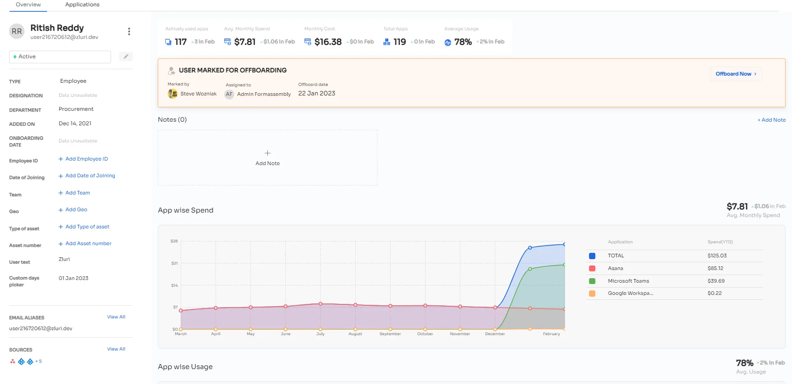The image size is (792, 384).
Task: Click the RR avatar circle
Action: (x=17, y=31)
